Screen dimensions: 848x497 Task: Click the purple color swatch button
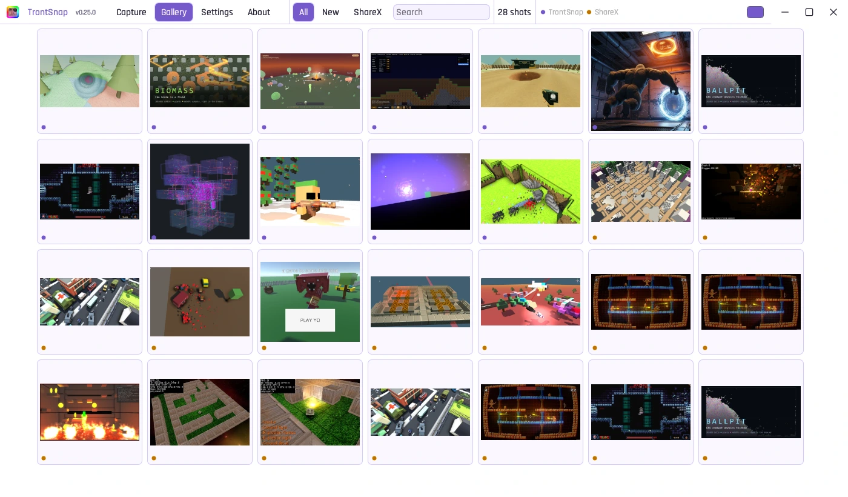click(755, 12)
